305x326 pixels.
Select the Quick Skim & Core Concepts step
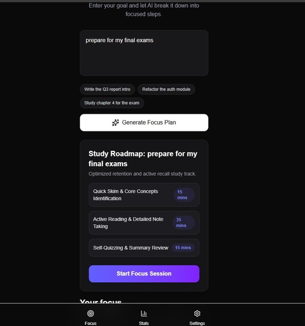pos(144,195)
